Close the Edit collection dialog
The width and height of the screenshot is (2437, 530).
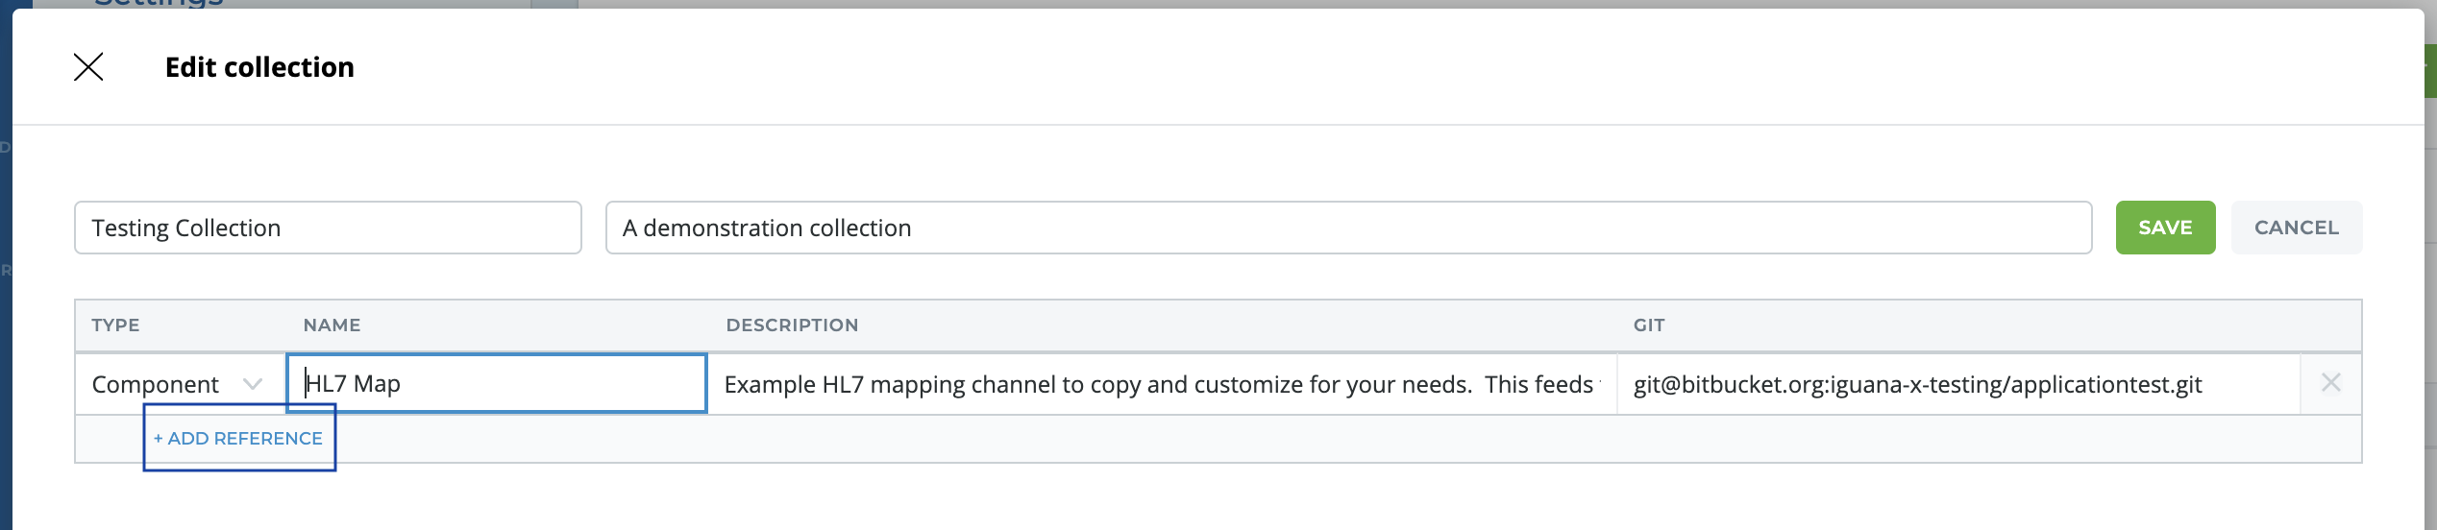click(x=88, y=67)
